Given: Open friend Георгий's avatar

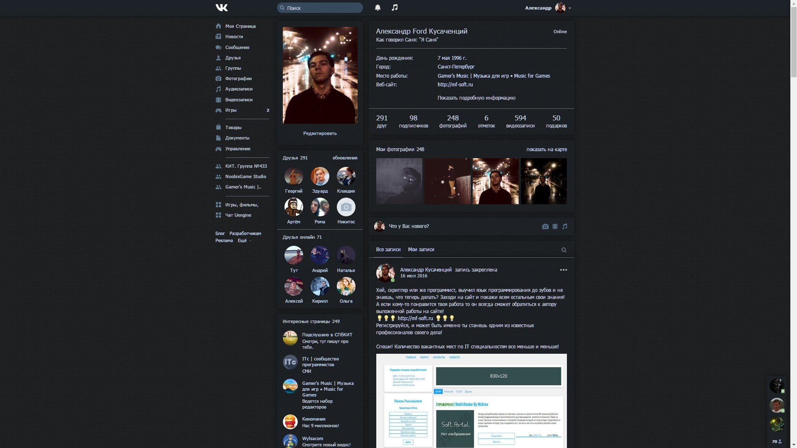Looking at the screenshot, I should tap(294, 176).
